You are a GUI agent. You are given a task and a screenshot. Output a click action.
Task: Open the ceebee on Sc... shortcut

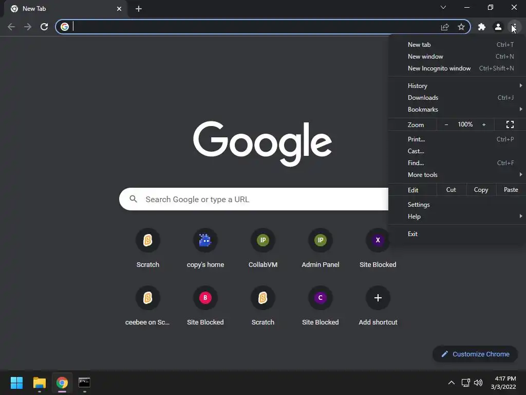point(147,306)
